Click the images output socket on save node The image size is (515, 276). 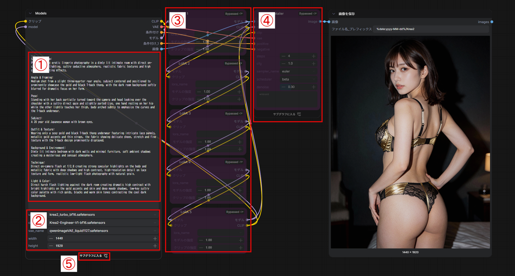point(492,22)
